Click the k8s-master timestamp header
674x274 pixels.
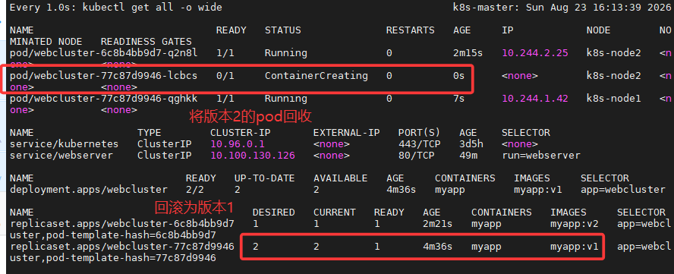[x=562, y=8]
